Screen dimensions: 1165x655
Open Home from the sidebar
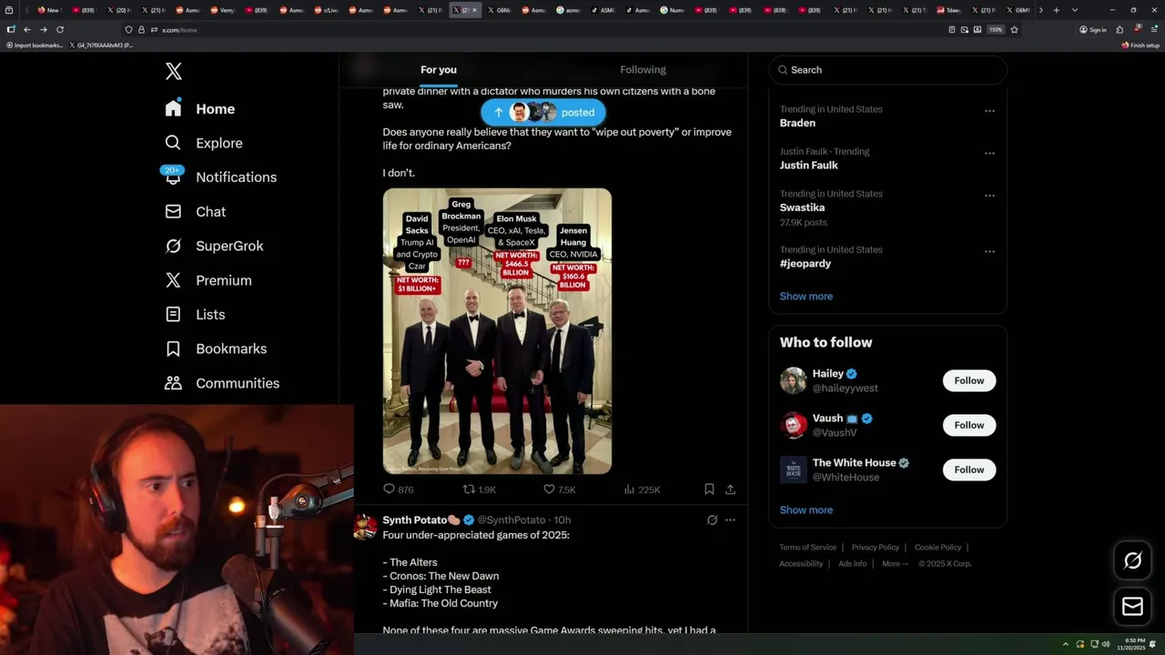click(199, 109)
